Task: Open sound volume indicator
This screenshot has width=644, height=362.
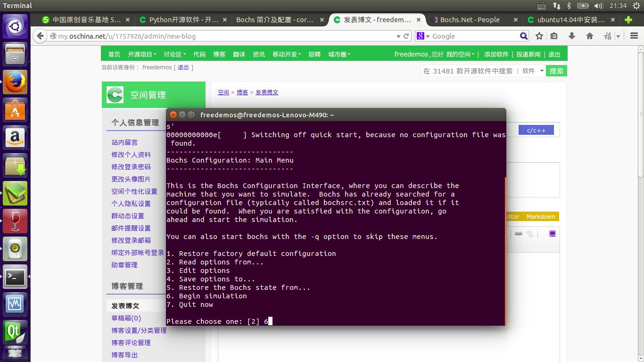Action: [x=599, y=6]
